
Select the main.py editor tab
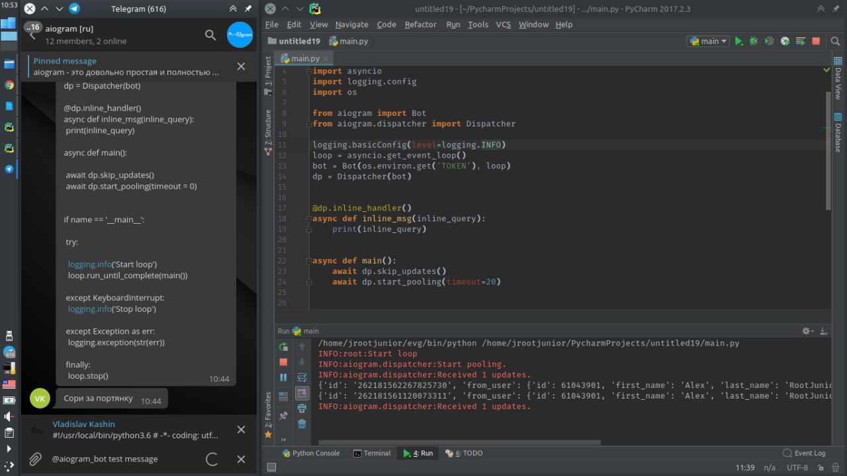click(305, 58)
